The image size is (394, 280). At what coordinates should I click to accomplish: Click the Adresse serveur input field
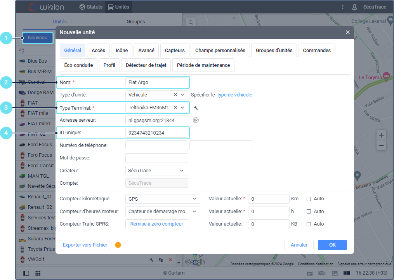point(156,120)
